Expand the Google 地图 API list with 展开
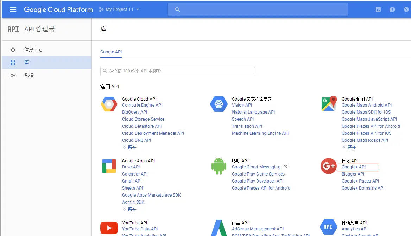411x236 pixels. [x=349, y=147]
